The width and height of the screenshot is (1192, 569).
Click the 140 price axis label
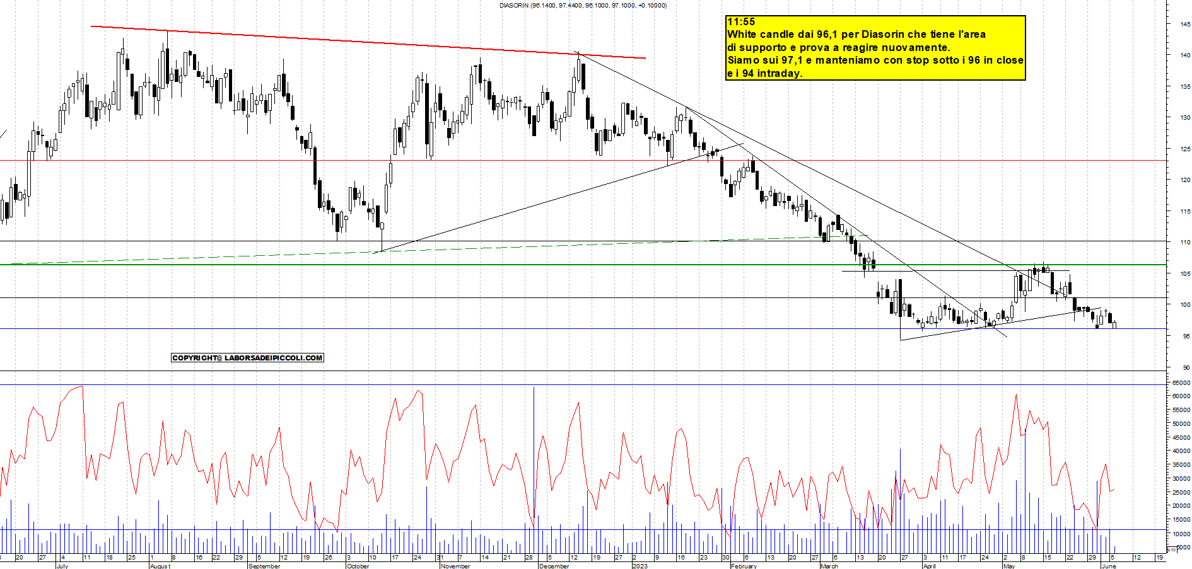tap(1185, 55)
